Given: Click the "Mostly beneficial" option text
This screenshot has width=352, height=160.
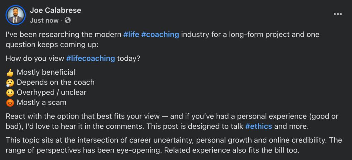Looking at the screenshot, I should tap(46, 72).
